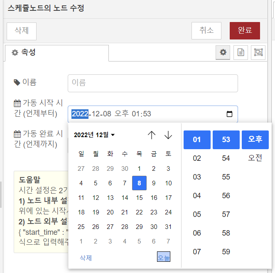The image size is (275, 273).
Task: Select December 12 in calendar
Action: 96,198
